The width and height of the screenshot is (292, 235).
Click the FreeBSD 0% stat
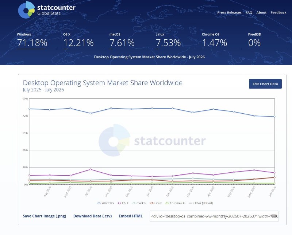click(268, 41)
